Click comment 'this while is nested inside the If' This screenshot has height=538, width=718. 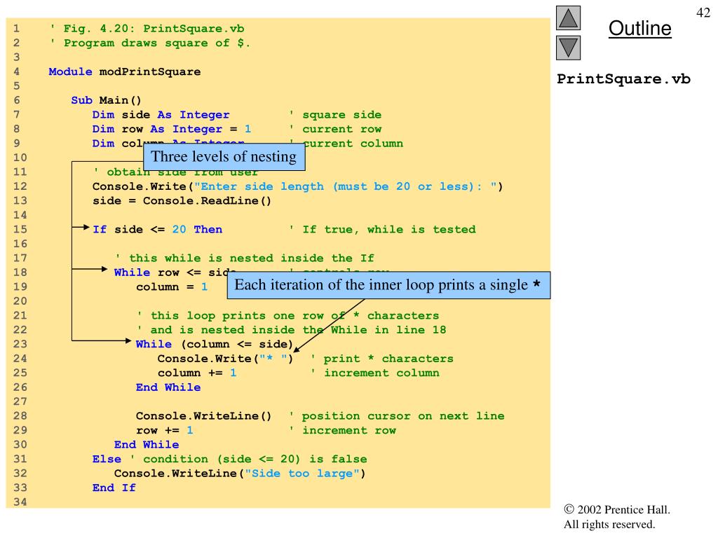tap(245, 258)
